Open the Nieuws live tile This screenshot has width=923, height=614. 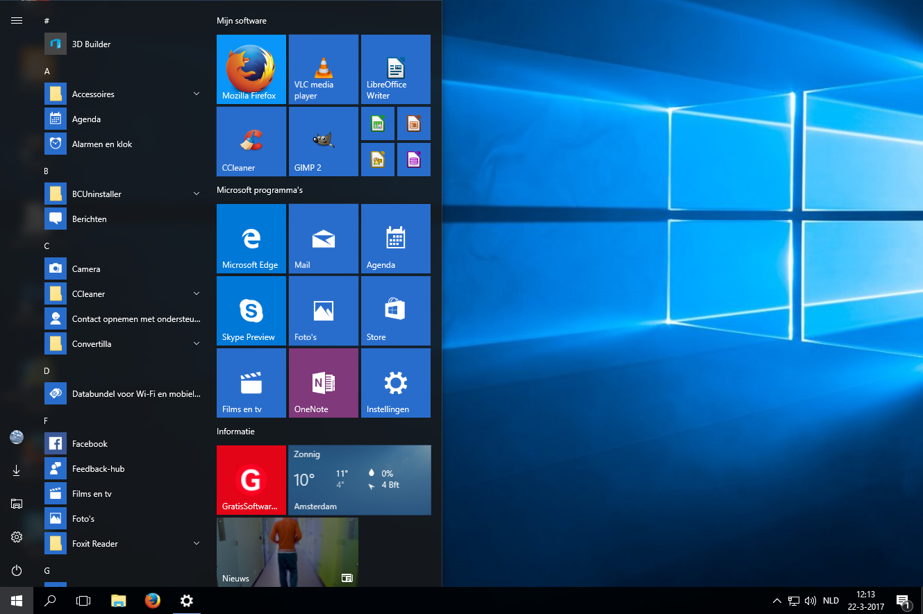click(287, 552)
